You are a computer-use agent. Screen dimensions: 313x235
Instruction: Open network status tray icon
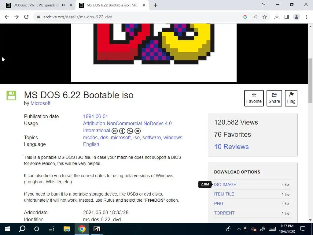(247, 229)
